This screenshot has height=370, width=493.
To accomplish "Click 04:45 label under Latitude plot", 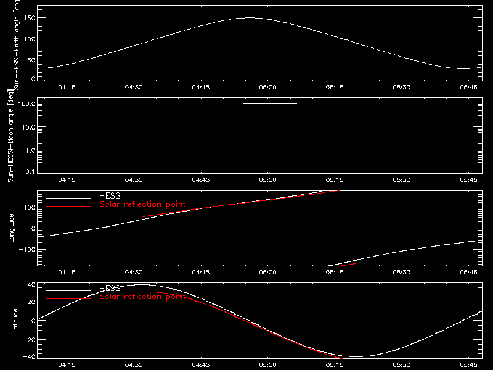I will tap(201, 365).
